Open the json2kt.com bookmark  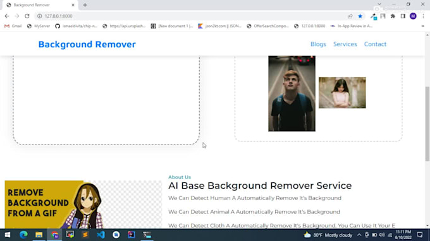[220, 26]
